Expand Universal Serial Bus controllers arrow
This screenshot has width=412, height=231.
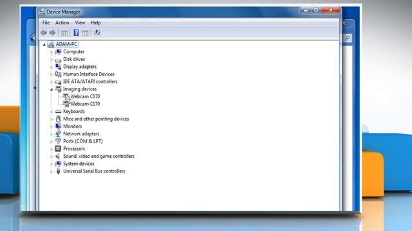click(51, 172)
